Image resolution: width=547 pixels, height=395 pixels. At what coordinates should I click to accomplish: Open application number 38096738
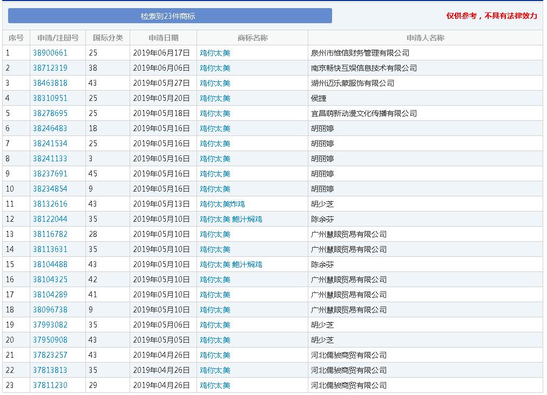pyautogui.click(x=50, y=310)
